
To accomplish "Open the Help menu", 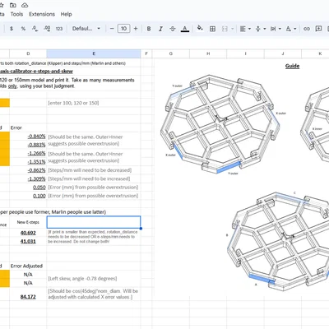I will 66,14.
